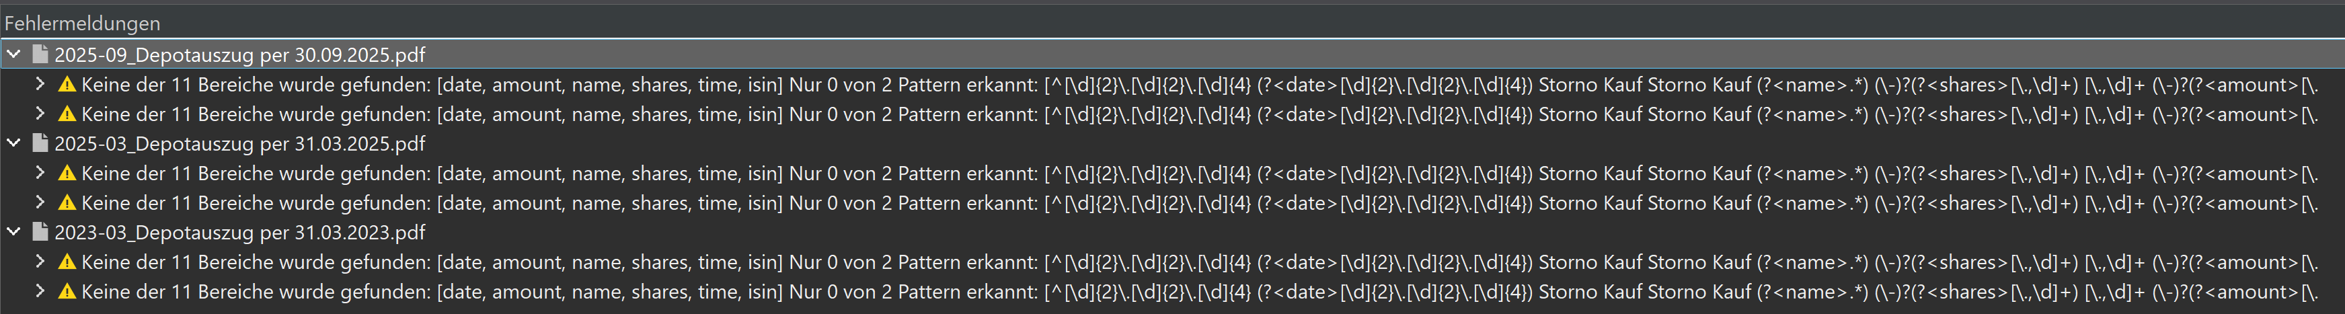
Task: Click file icon of 2025-03_Depotauszug PDF
Action: click(40, 143)
